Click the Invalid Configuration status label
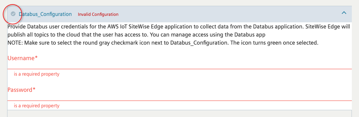359x117 pixels. [x=98, y=14]
